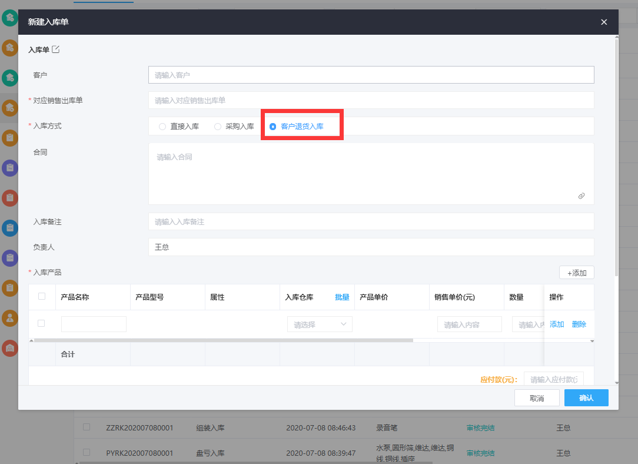Image resolution: width=638 pixels, height=464 pixels.
Task: Click the +添加 button above product table
Action: tap(577, 273)
